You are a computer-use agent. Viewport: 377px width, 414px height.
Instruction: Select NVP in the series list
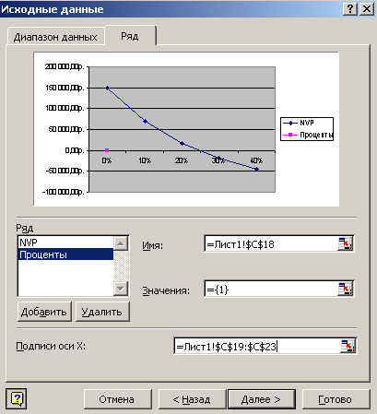coord(65,242)
